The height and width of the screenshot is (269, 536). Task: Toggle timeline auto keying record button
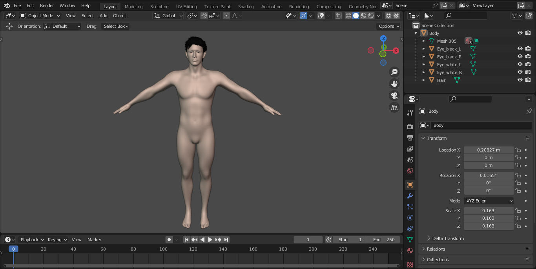coord(169,240)
